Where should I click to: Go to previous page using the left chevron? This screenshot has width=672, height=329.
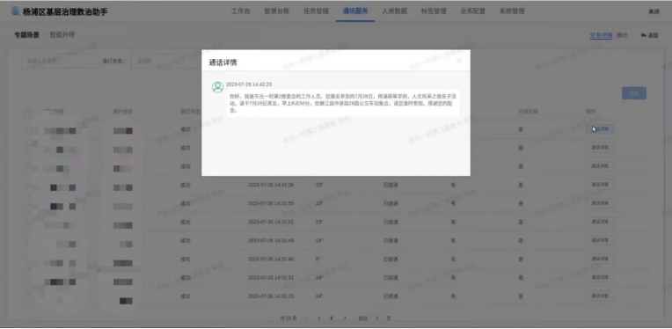[305, 318]
